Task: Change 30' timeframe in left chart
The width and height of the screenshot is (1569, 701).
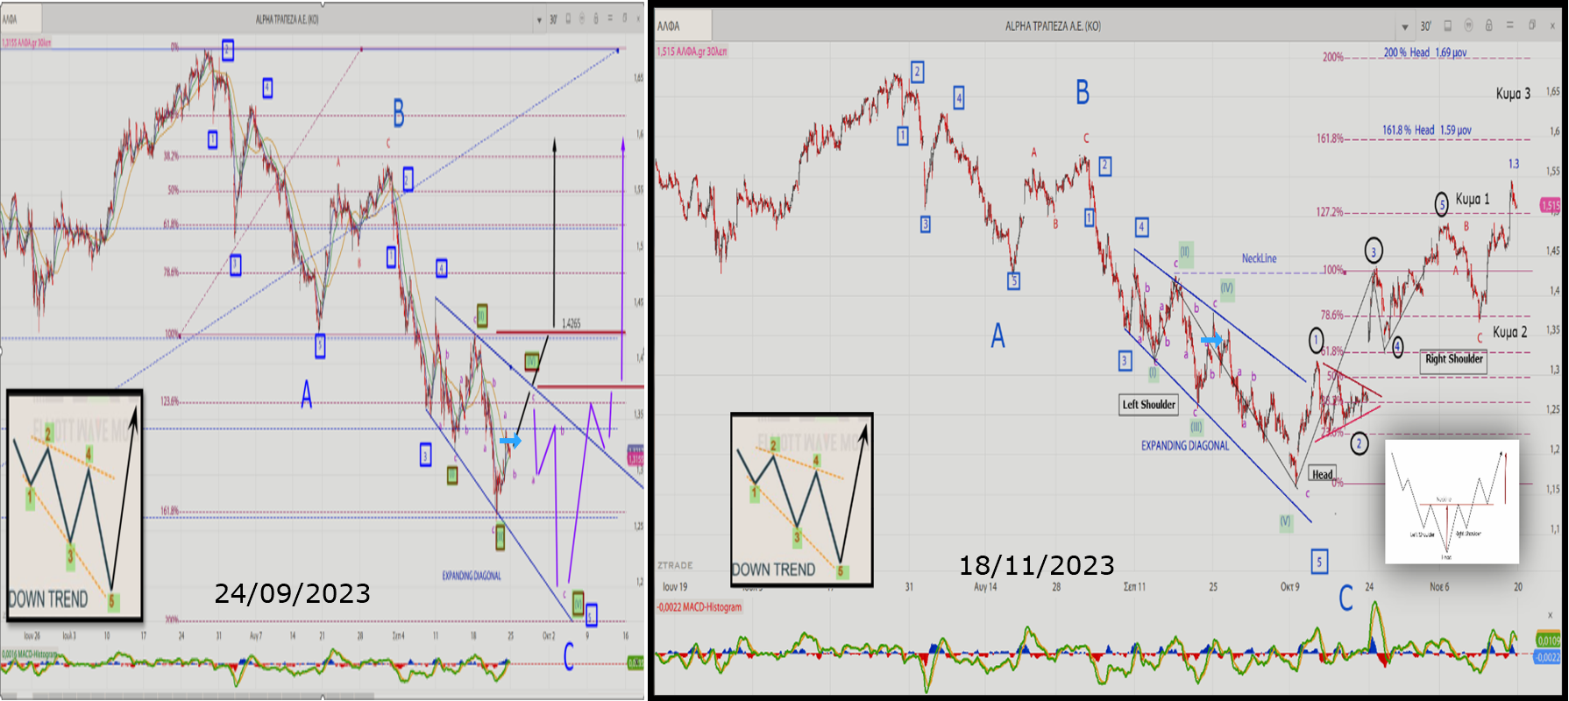Action: pyautogui.click(x=553, y=19)
